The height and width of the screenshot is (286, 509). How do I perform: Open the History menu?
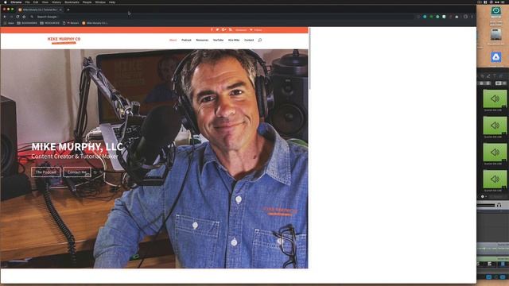tap(56, 2)
